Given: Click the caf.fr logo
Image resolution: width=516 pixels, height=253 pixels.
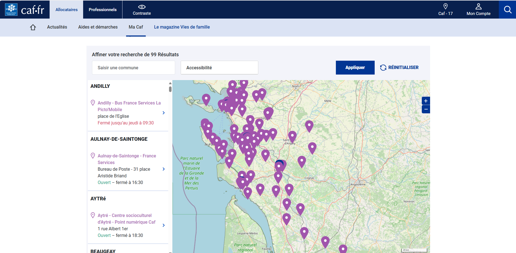Looking at the screenshot, I should tap(25, 10).
